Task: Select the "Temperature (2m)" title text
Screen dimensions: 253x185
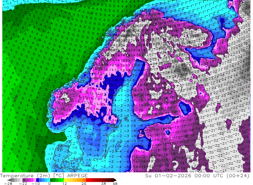Action: point(25,175)
